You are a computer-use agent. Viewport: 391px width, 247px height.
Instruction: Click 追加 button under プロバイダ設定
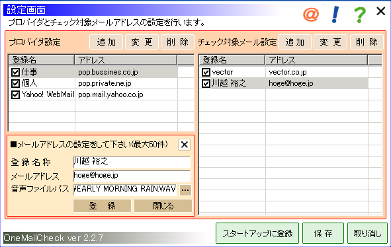point(107,42)
